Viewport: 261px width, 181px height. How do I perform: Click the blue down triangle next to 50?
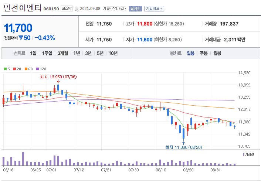pyautogui.click(x=21, y=38)
